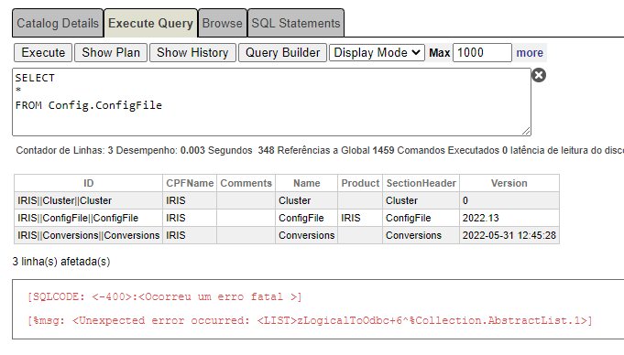The height and width of the screenshot is (355, 624).
Task: Select the 'IRIS||Conversions||Conversions' ID cell
Action: 88,235
